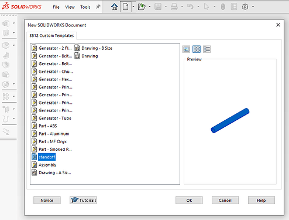This screenshot has width=289, height=220.
Task: Click the curves tool icon in sidebar
Action: click(6, 119)
